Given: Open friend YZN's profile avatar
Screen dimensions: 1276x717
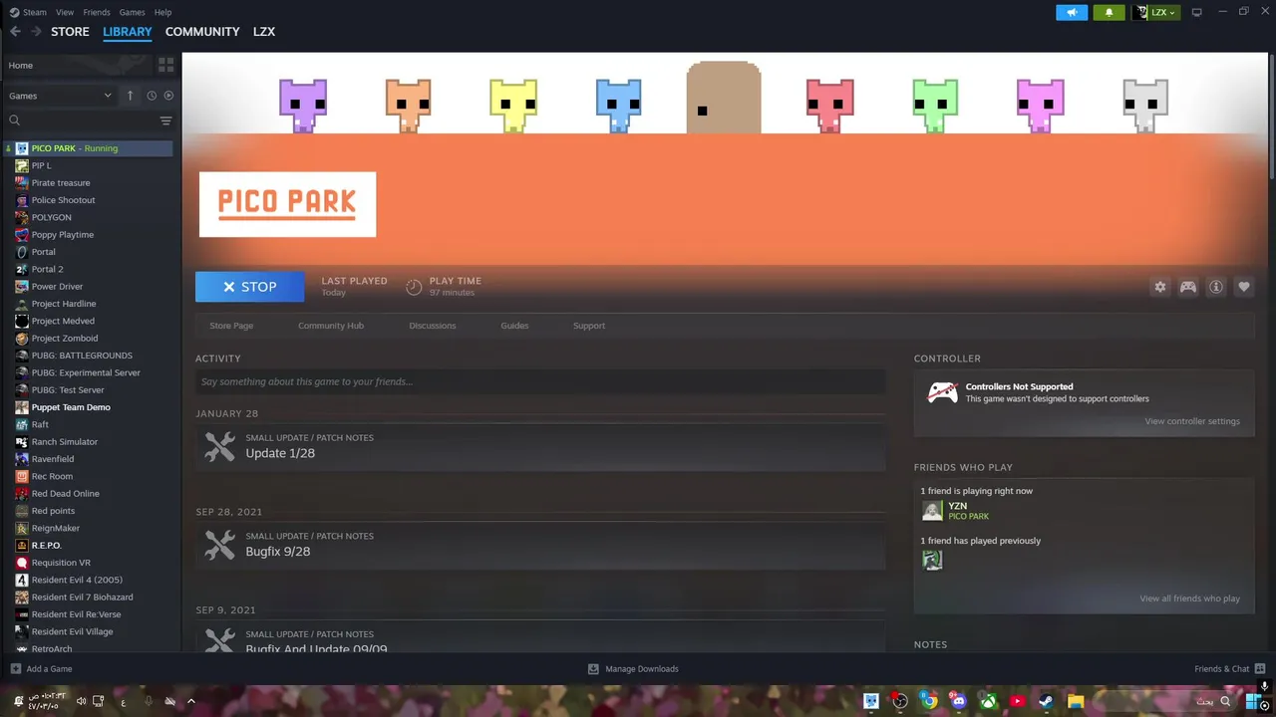Looking at the screenshot, I should (932, 511).
